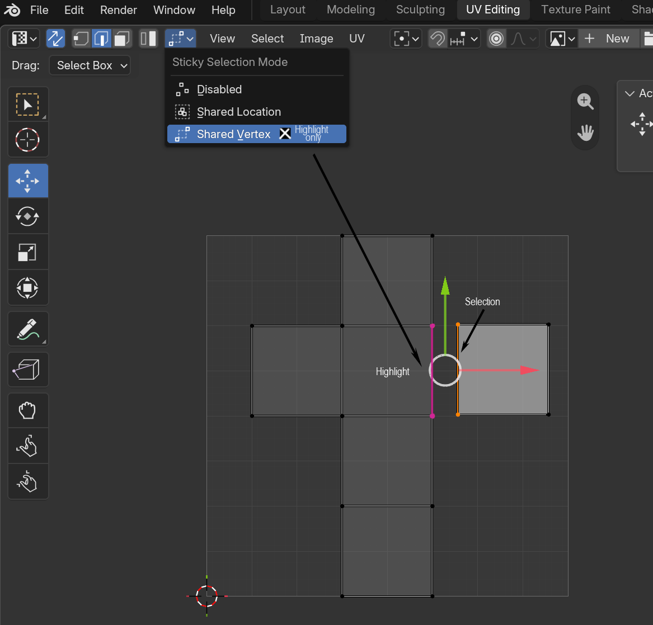
Task: Open the File menu
Action: pos(39,10)
